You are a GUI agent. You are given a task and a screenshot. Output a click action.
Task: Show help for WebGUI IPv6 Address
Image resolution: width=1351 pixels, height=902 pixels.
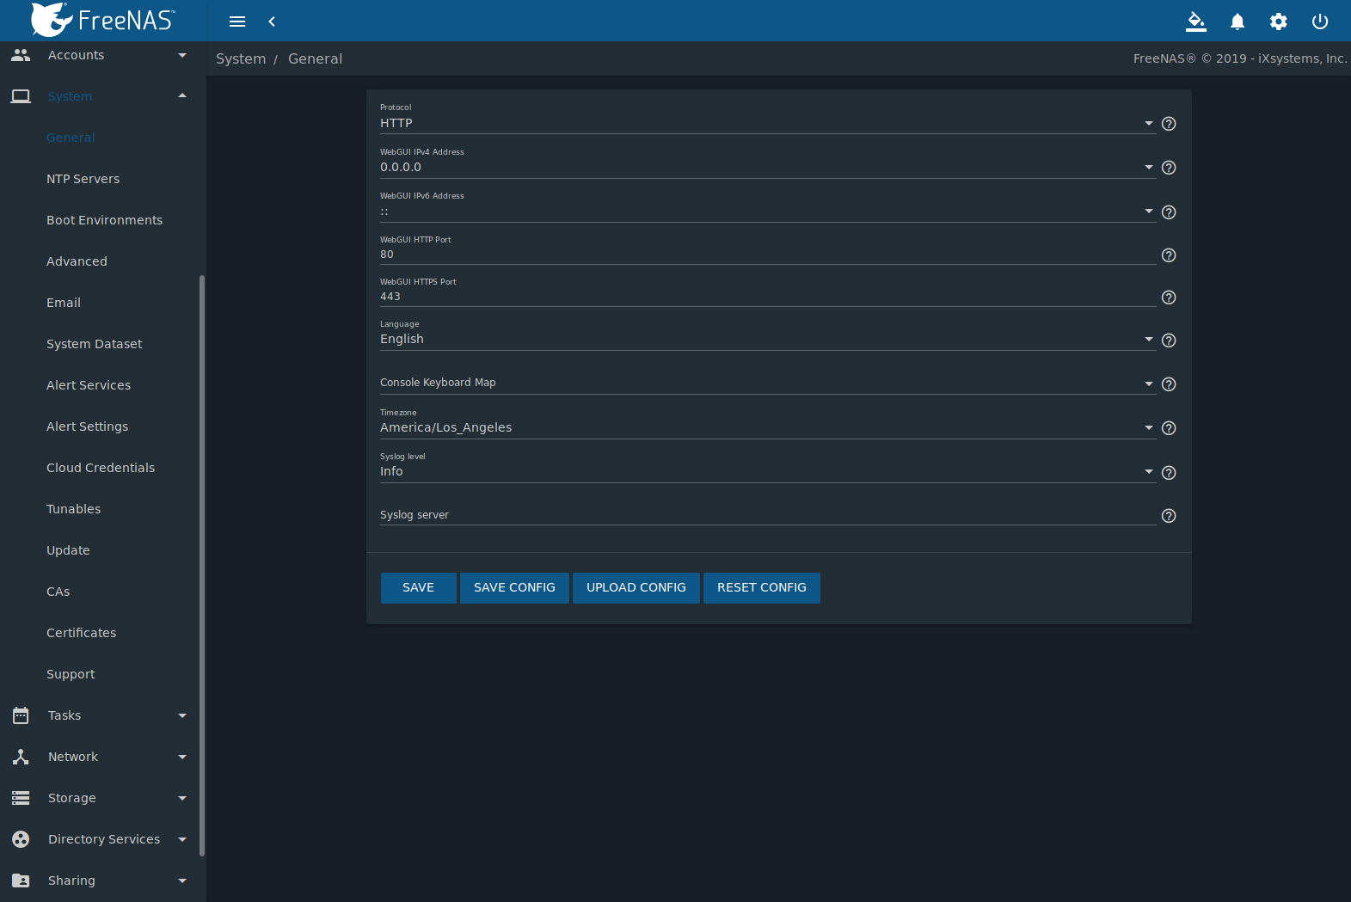(1169, 212)
